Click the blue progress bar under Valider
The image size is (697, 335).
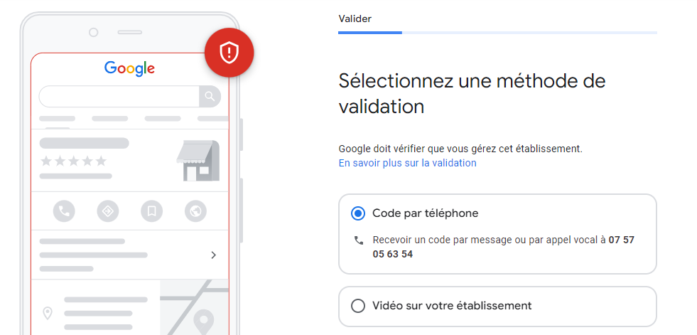[x=370, y=33]
